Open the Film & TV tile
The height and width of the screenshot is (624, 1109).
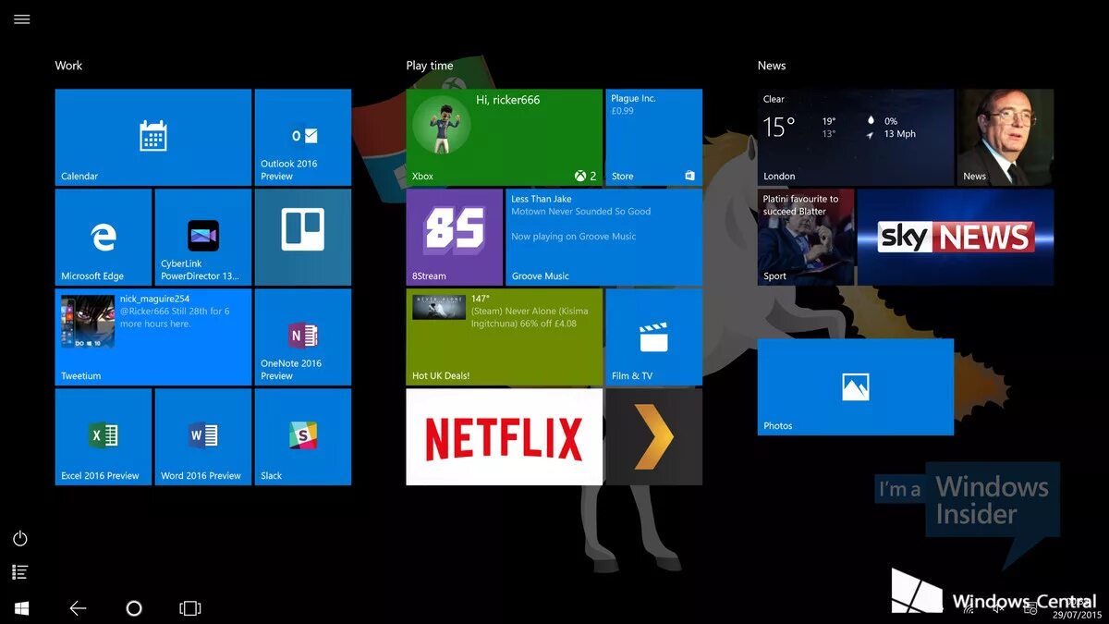[x=654, y=336]
